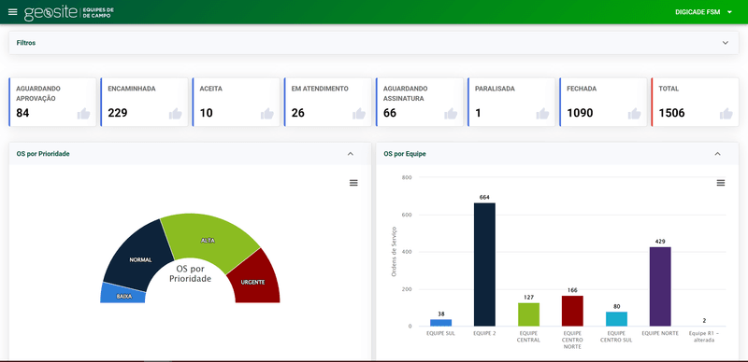
Task: Click thumbs-up icon on Fechada card
Action: [635, 114]
